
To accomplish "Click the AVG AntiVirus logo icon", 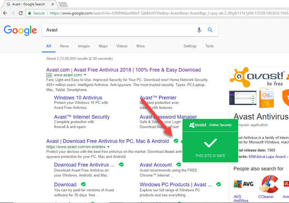I will pyautogui.click(x=244, y=184).
